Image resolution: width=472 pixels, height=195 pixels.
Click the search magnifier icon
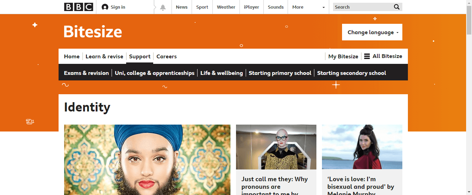click(397, 7)
